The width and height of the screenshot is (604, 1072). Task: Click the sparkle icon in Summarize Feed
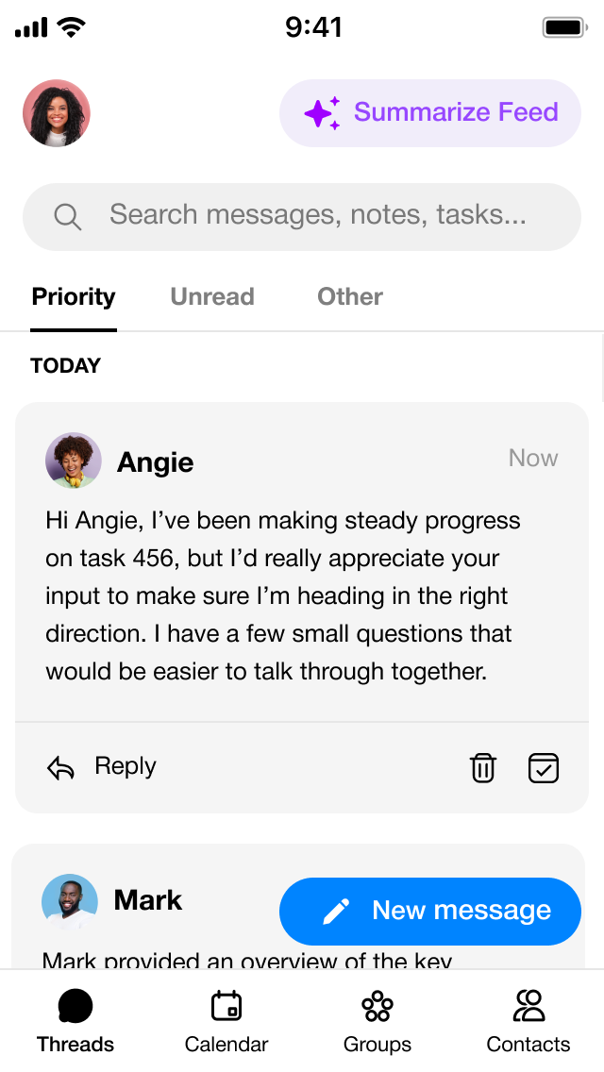[x=322, y=113]
